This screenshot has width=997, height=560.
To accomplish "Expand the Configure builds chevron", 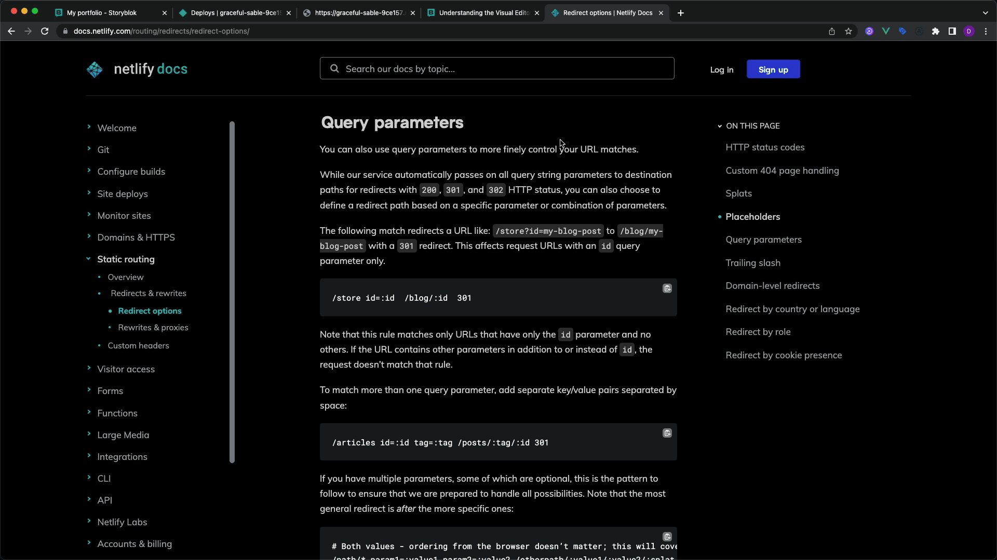I will 89,171.
